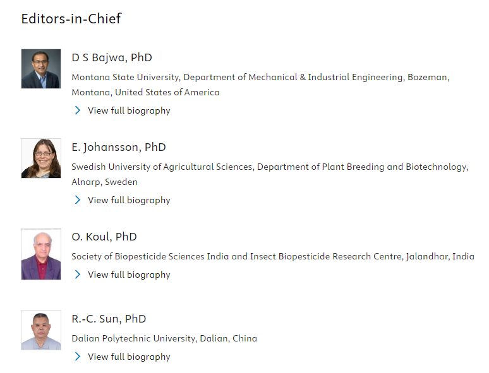
Task: Expand O. Koul's View full biography link
Action: [x=129, y=275]
